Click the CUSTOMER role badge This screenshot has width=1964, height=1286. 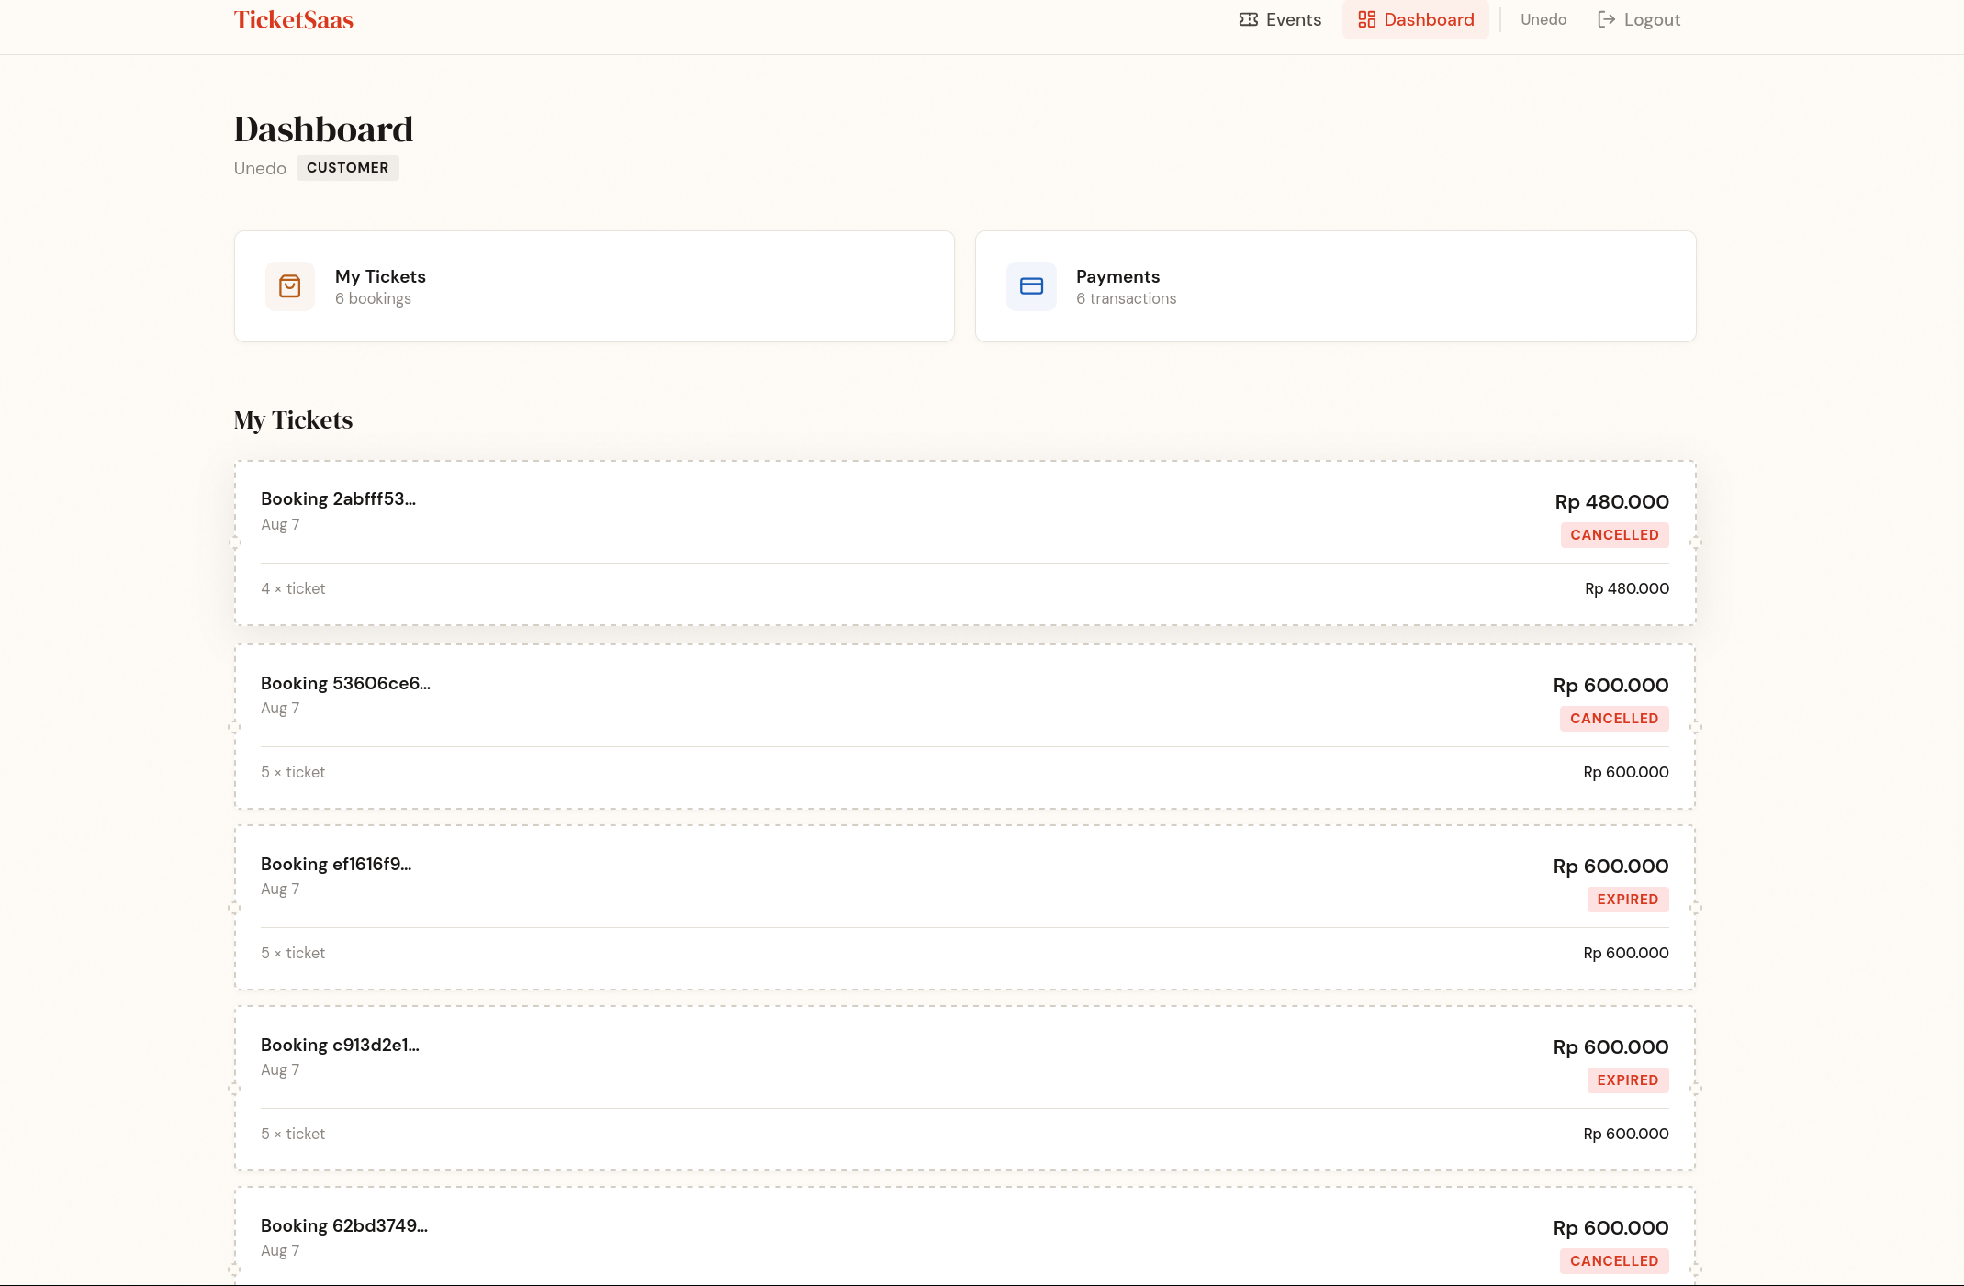[x=347, y=168]
